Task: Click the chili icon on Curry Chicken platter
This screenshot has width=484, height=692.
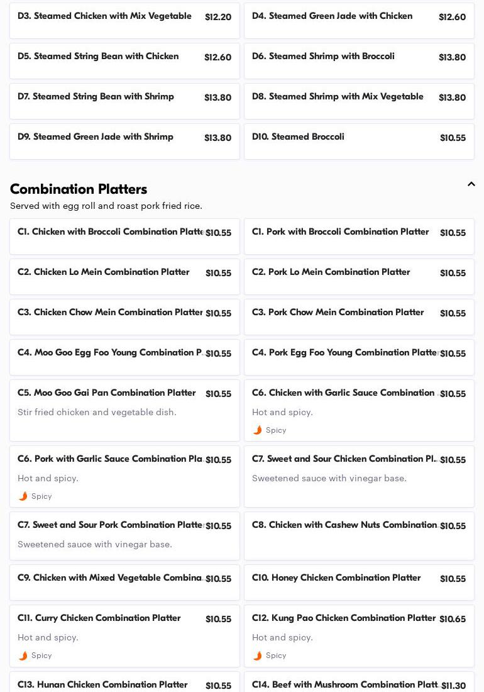Action: pyautogui.click(x=23, y=656)
